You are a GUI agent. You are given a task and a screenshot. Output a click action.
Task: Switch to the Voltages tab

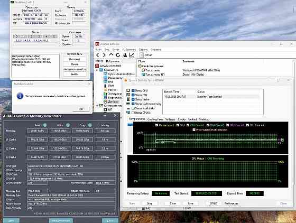pyautogui.click(x=170, y=119)
